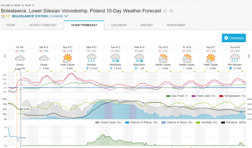Image resolution: width=252 pixels, height=148 pixels.
Task: Click the Temperature red legend swatch
Action: [221, 96]
